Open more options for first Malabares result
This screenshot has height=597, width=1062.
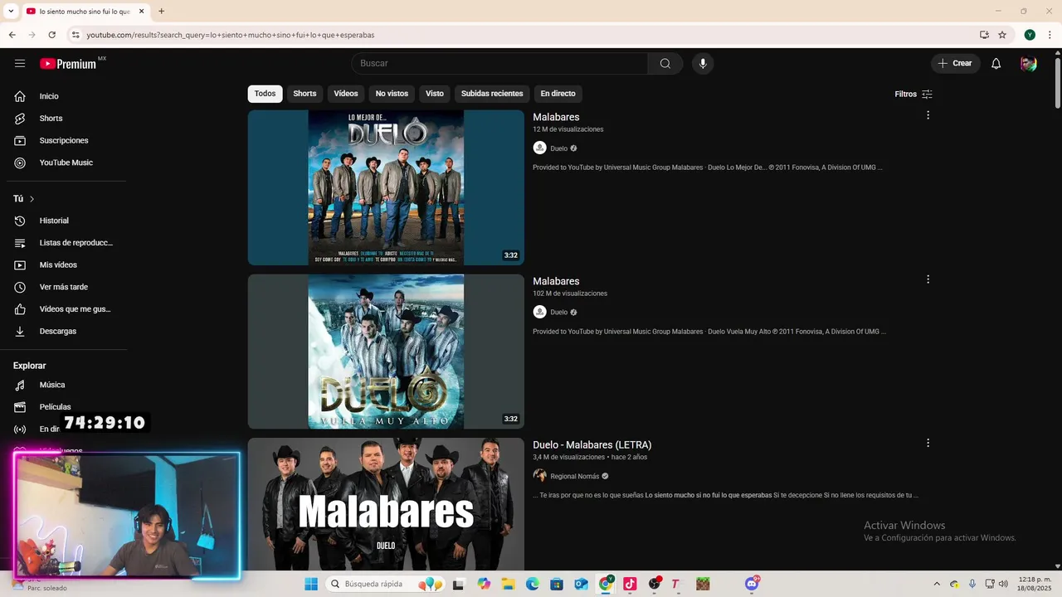(x=928, y=115)
